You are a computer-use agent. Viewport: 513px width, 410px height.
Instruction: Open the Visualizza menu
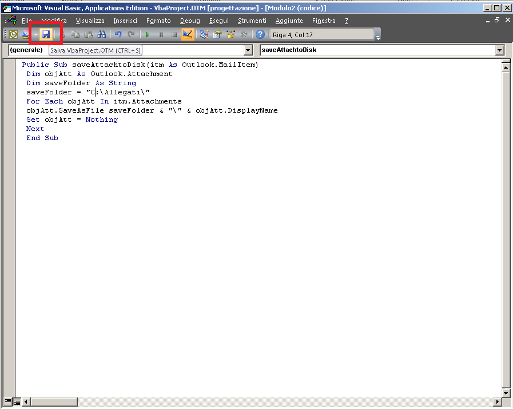pyautogui.click(x=90, y=21)
